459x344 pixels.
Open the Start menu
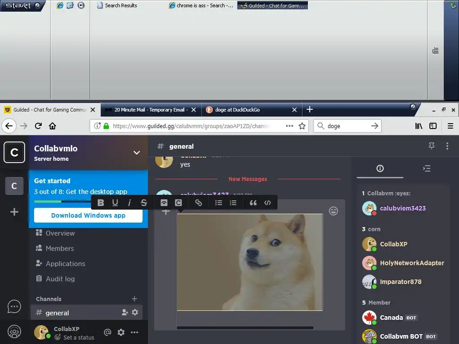tap(22, 5)
